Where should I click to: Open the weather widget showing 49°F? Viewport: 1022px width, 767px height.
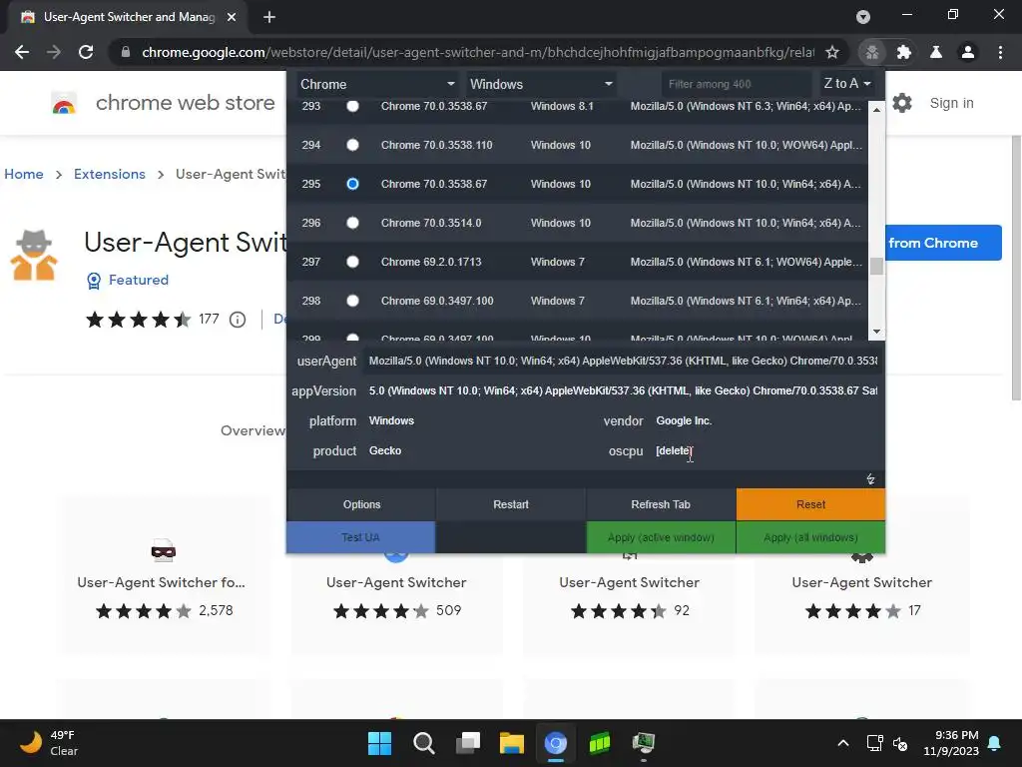(49, 743)
